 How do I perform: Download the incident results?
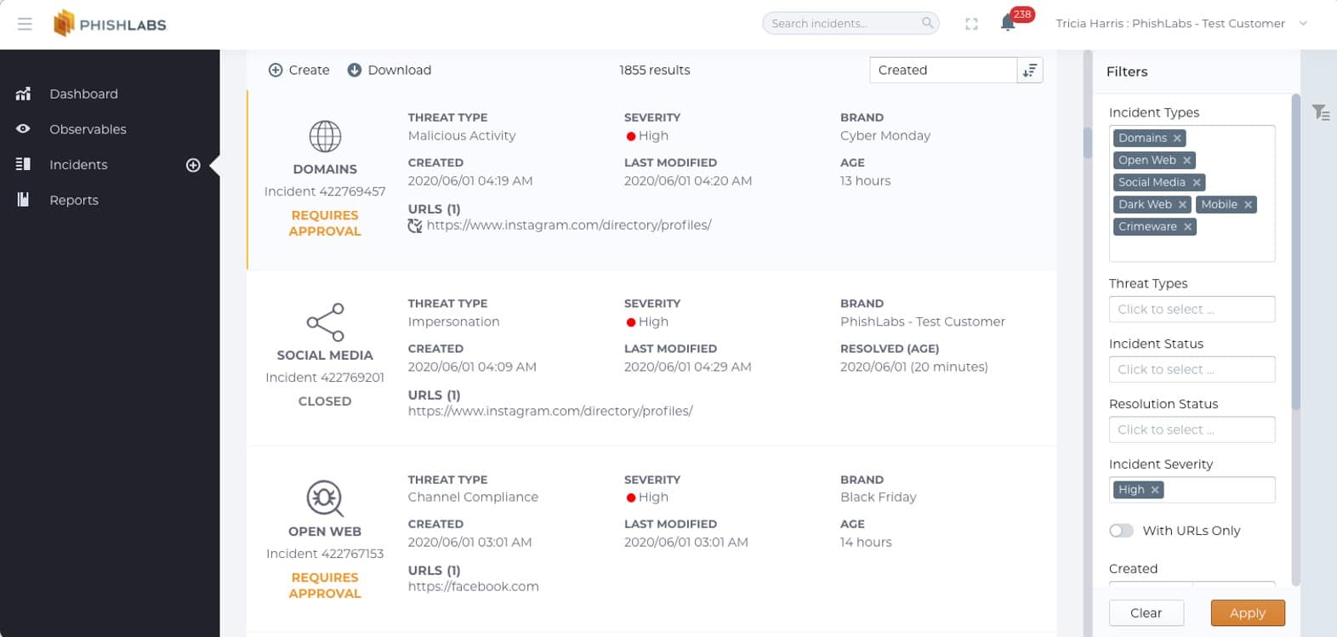point(390,70)
